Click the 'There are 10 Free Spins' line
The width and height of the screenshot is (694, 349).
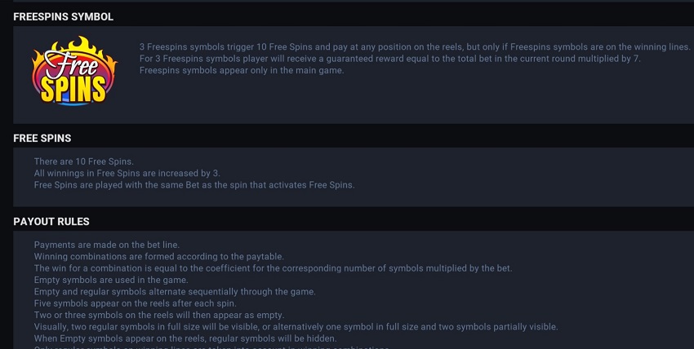click(x=83, y=161)
